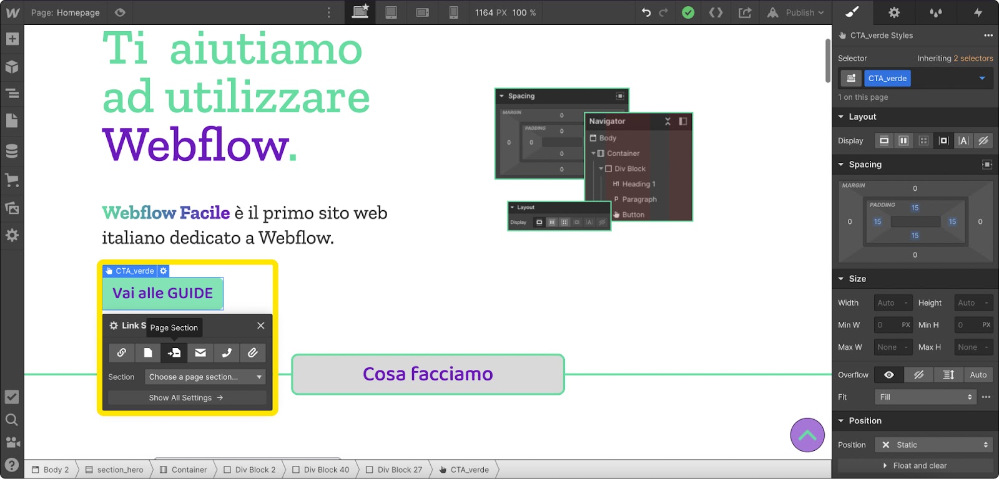Open Choose a page section dropdown
999x479 pixels.
tap(205, 377)
